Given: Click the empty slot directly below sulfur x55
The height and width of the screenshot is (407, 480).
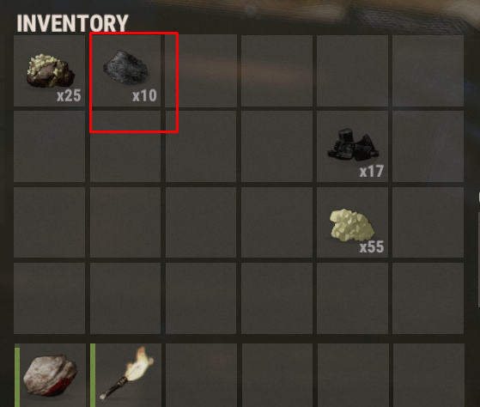Looking at the screenshot, I should tap(352, 298).
